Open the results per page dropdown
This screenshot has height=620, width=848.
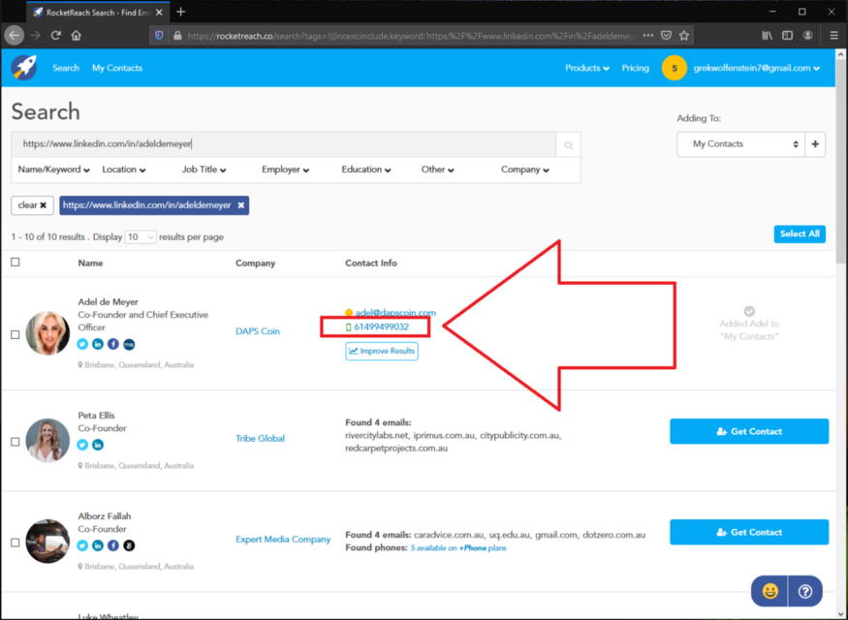141,237
